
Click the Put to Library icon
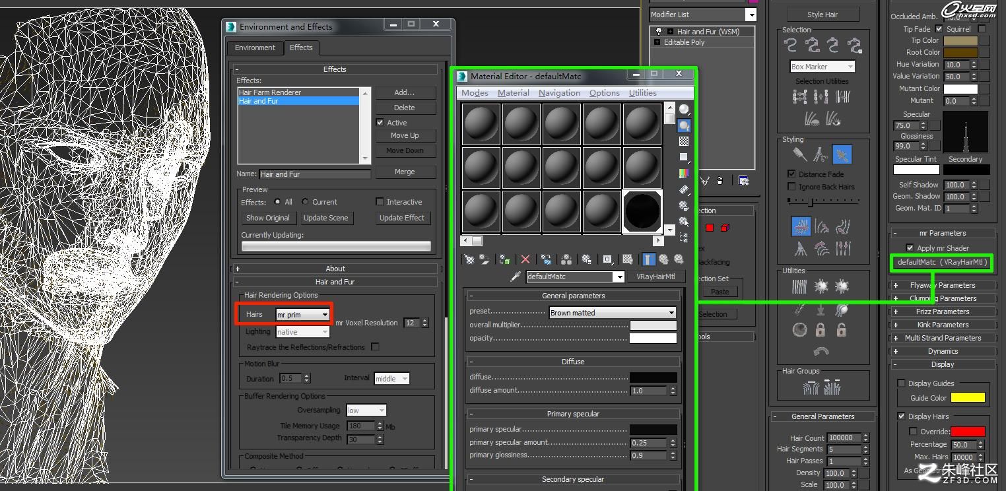point(587,259)
